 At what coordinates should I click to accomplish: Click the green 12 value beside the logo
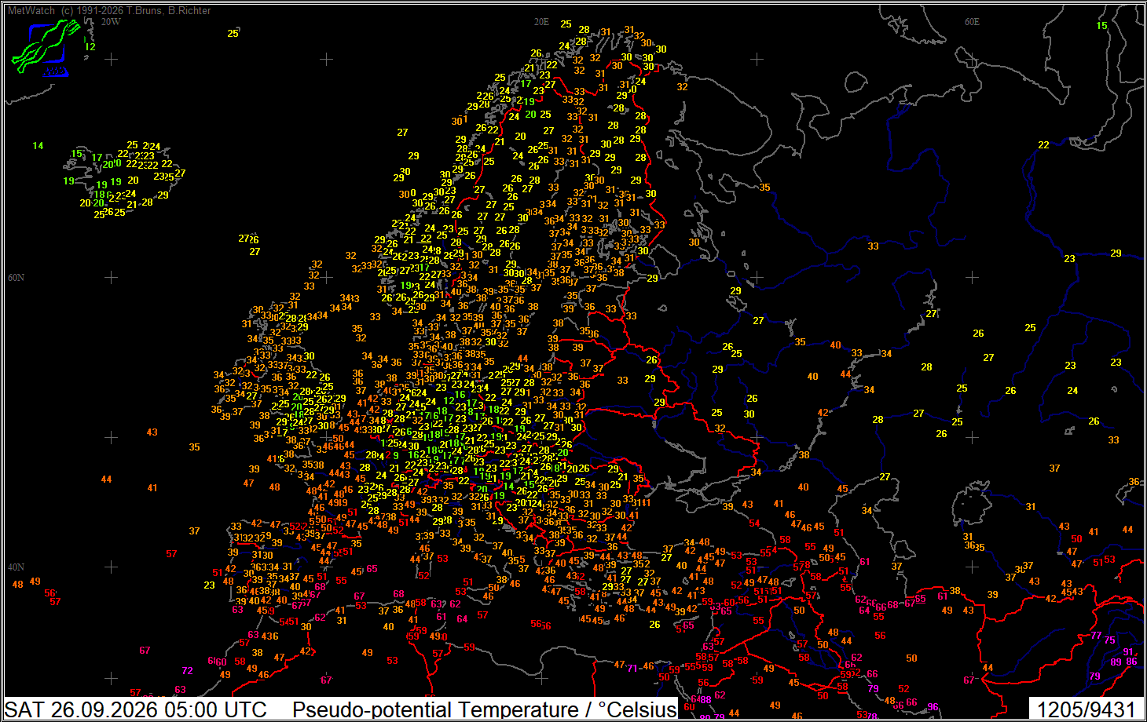(x=90, y=47)
